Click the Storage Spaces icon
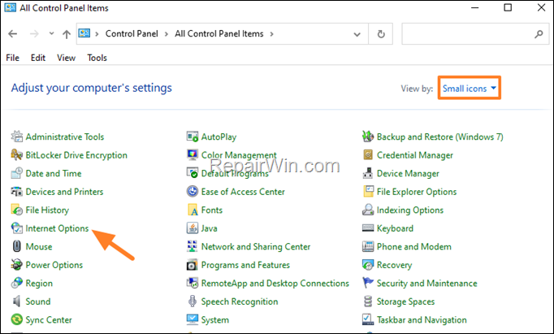Screen dimensions: 554x334 click(x=368, y=301)
